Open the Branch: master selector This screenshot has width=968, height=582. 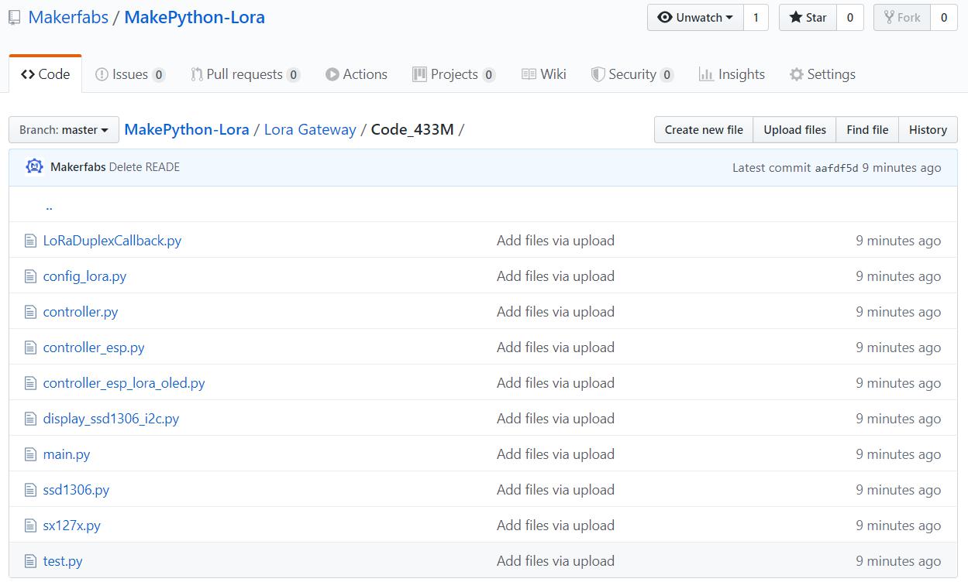pos(64,130)
